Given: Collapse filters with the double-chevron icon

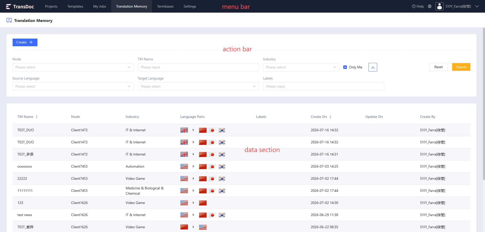Looking at the screenshot, I should (373, 67).
